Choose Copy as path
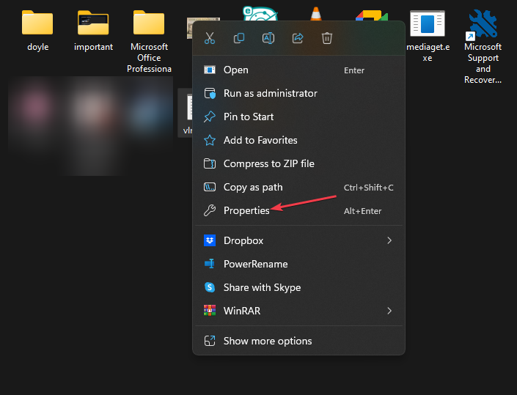The image size is (517, 395). click(x=298, y=187)
